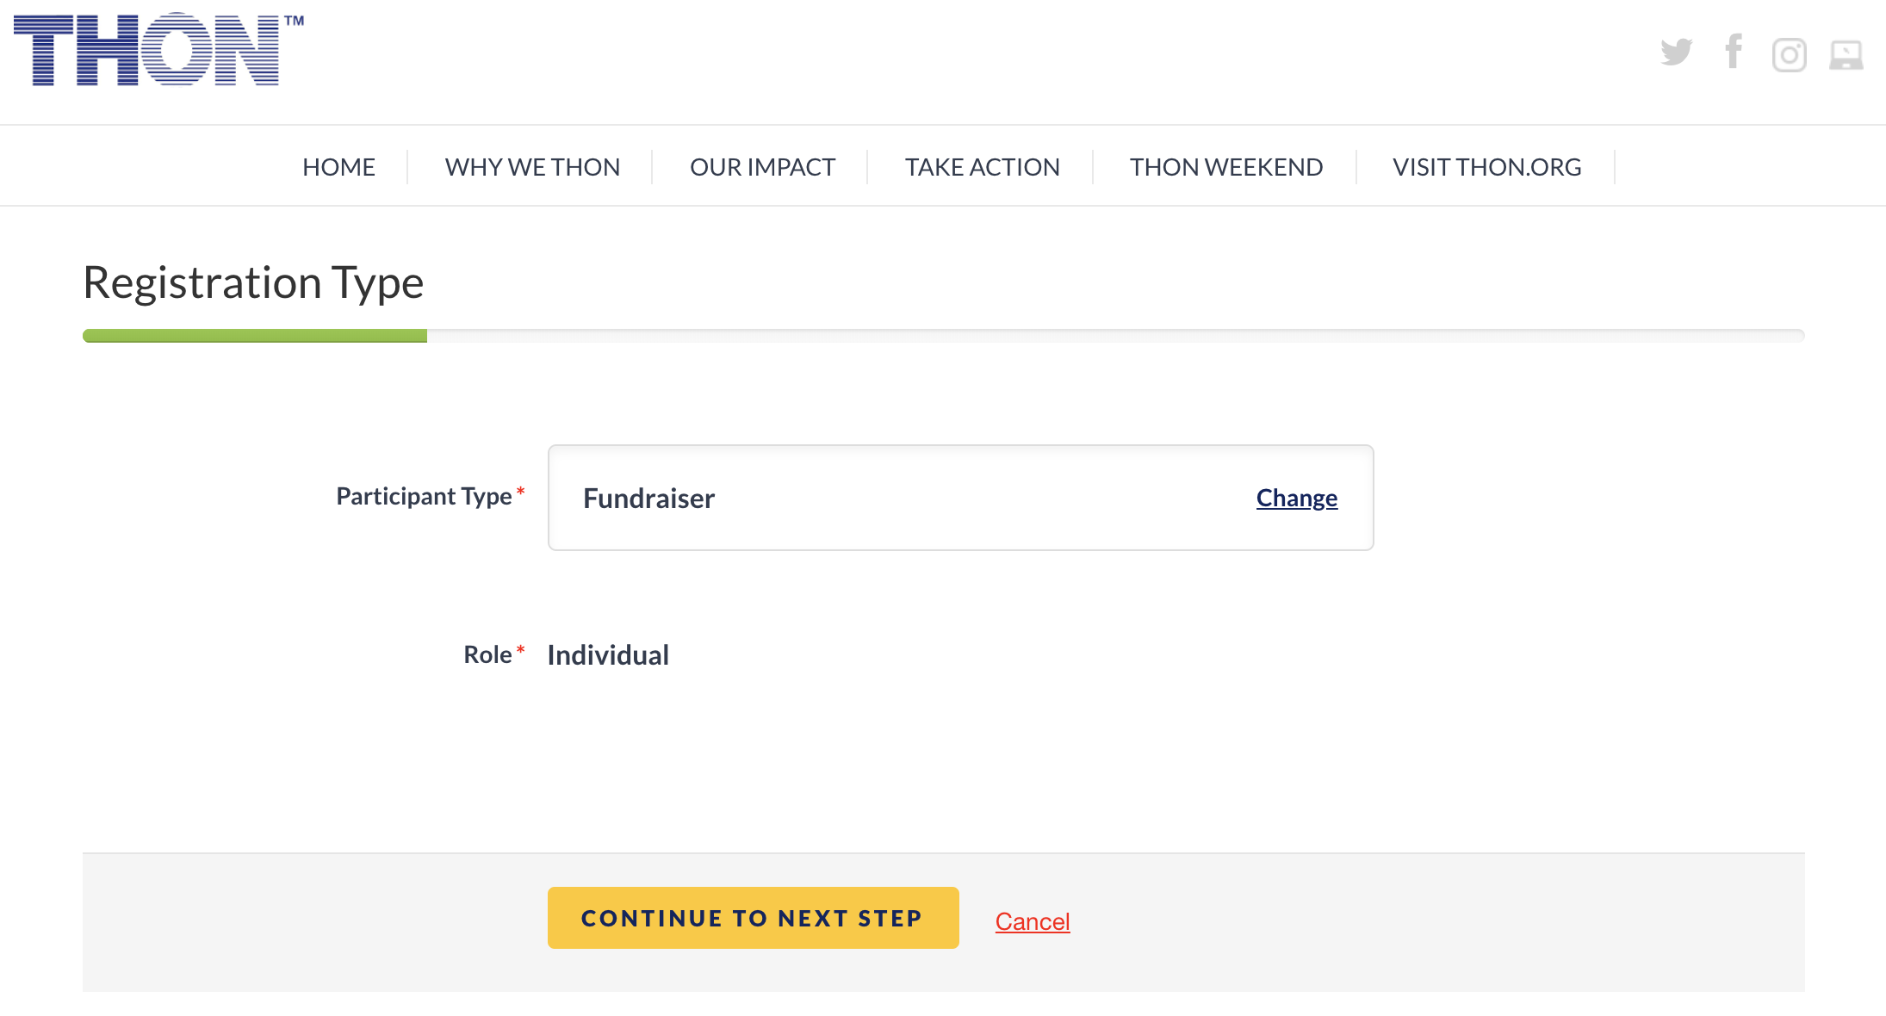Open the Twitter bird icon
Viewport: 1886px width, 1016px height.
(1676, 53)
